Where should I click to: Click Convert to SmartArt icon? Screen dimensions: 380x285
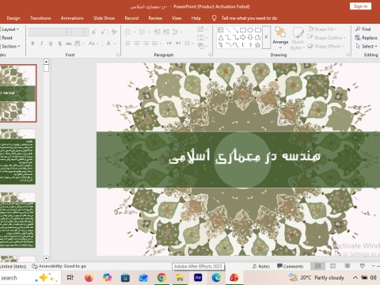coord(203,47)
